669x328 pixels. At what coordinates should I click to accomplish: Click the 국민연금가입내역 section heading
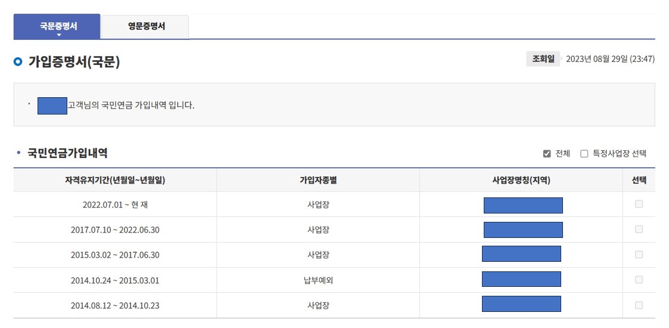67,153
